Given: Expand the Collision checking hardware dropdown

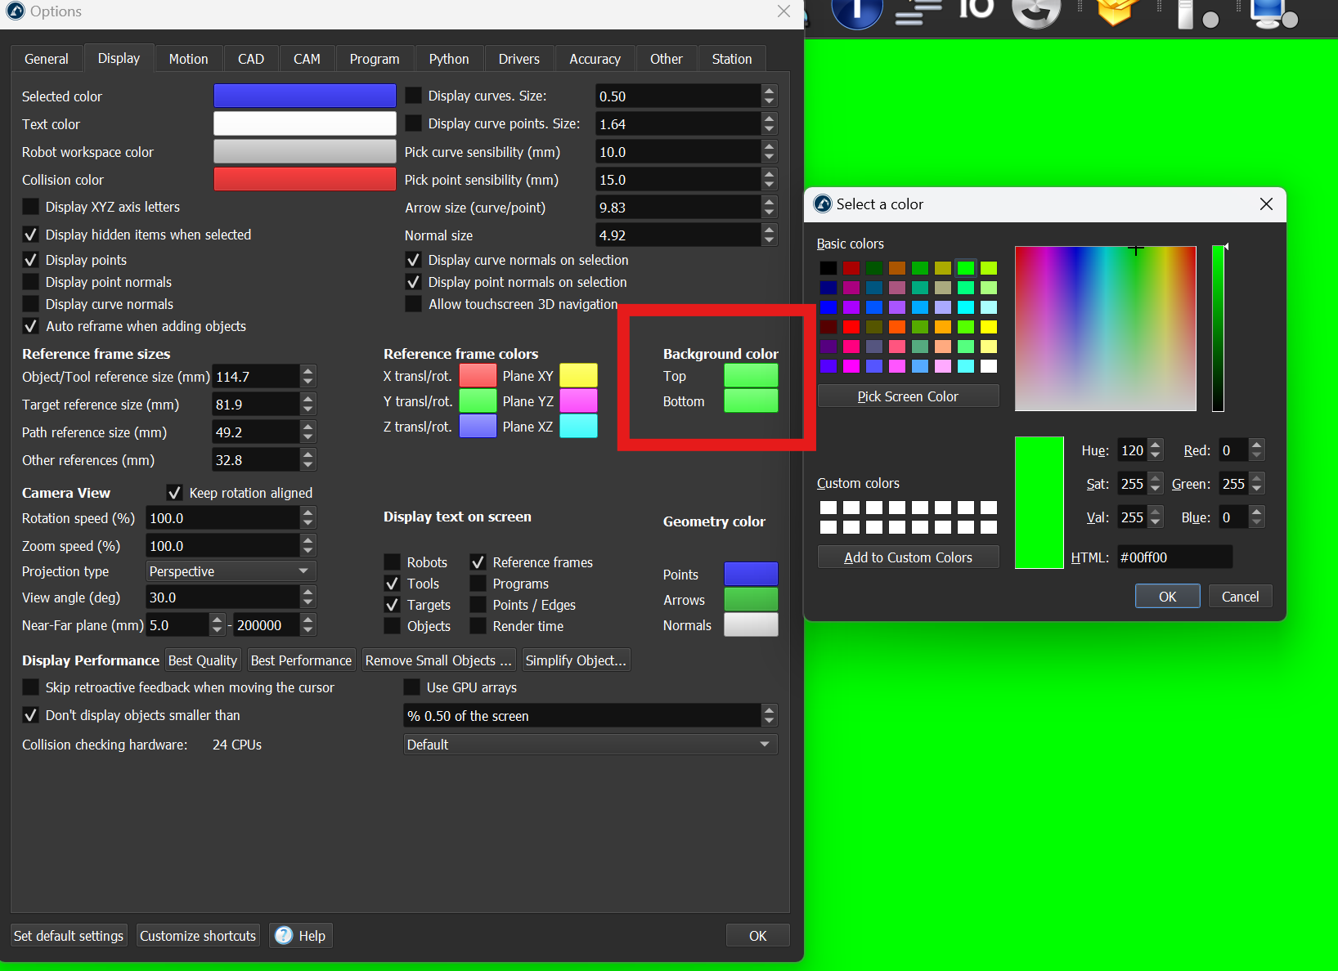Looking at the screenshot, I should click(x=590, y=745).
